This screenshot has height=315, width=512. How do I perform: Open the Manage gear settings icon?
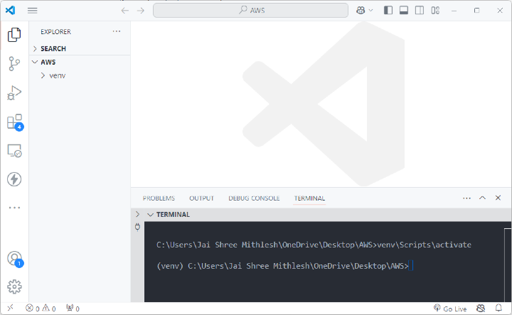click(x=14, y=287)
